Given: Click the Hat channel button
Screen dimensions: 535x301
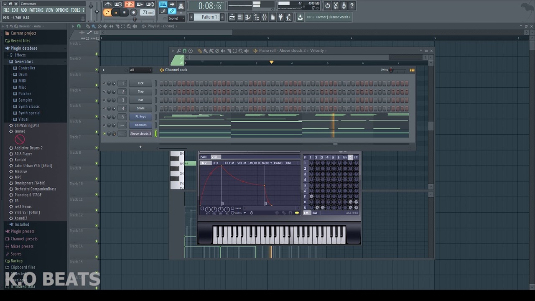Looking at the screenshot, I should point(140,100).
